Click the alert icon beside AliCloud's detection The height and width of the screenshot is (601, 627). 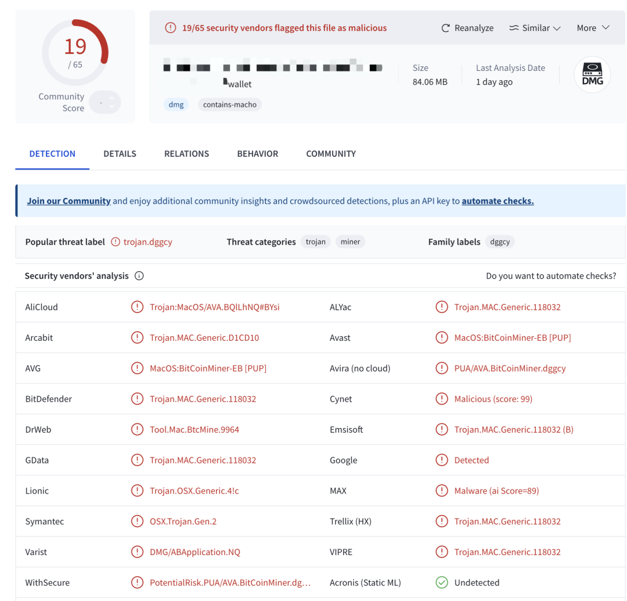coord(138,307)
